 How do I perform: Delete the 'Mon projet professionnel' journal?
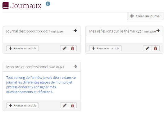click(73, 106)
